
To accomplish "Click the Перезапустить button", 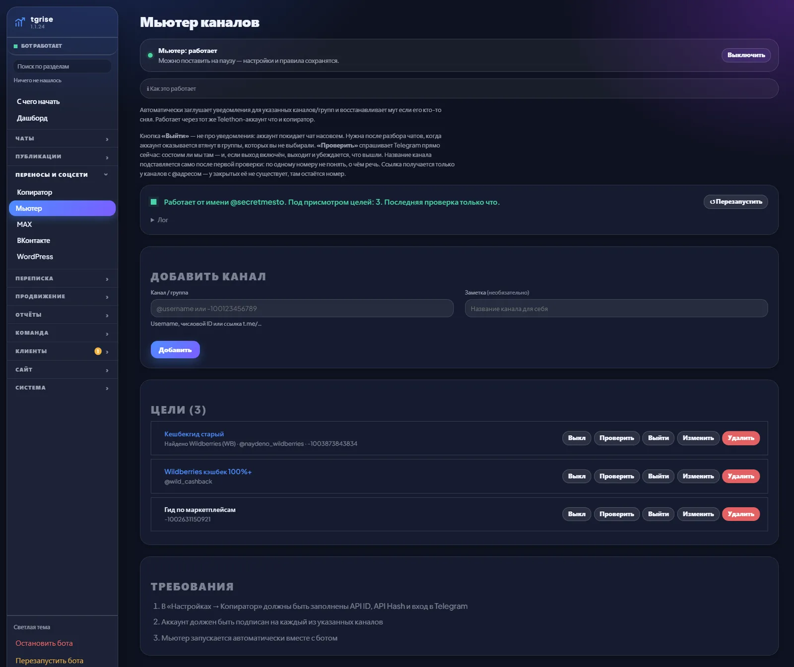I will point(735,202).
